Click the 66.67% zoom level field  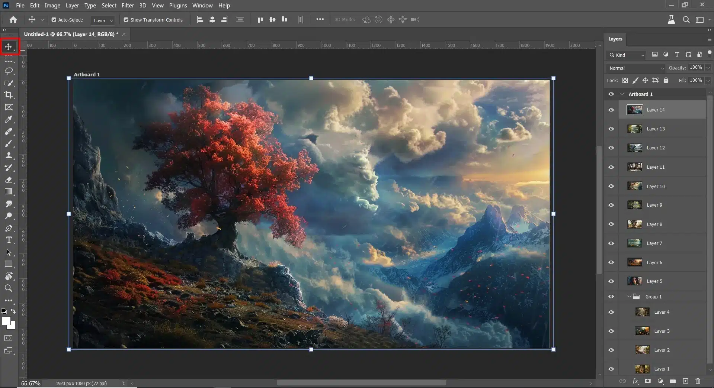click(x=31, y=383)
